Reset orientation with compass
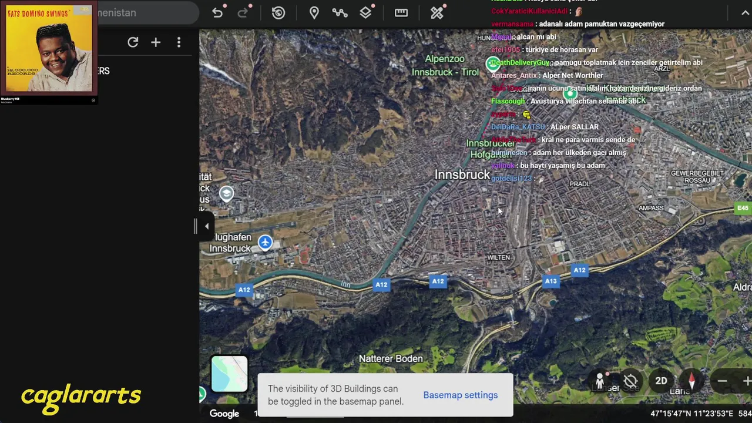Viewport: 752px width, 423px height. (691, 381)
